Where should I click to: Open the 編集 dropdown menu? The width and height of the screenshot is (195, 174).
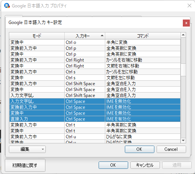(27, 149)
